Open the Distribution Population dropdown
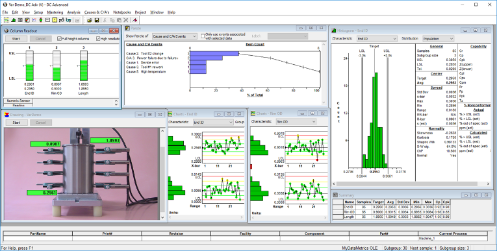Image resolution: width=497 pixels, height=251 pixels. pos(438,39)
